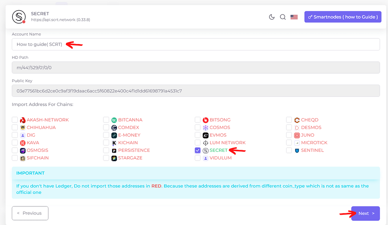Click api.scrt.network URL text

pyautogui.click(x=61, y=20)
